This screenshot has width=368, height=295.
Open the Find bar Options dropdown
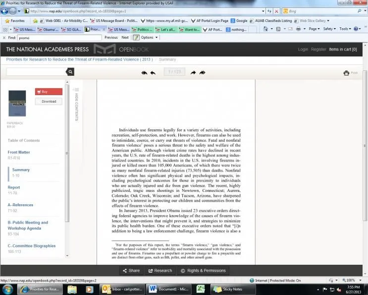[x=147, y=37]
